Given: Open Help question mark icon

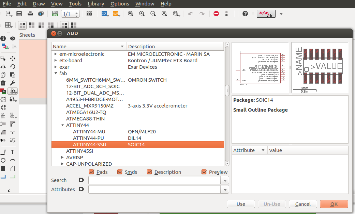Looking at the screenshot, I should click(x=245, y=14).
